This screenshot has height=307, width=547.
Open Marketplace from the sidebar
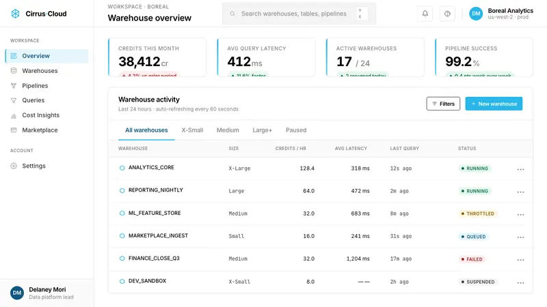click(x=46, y=130)
